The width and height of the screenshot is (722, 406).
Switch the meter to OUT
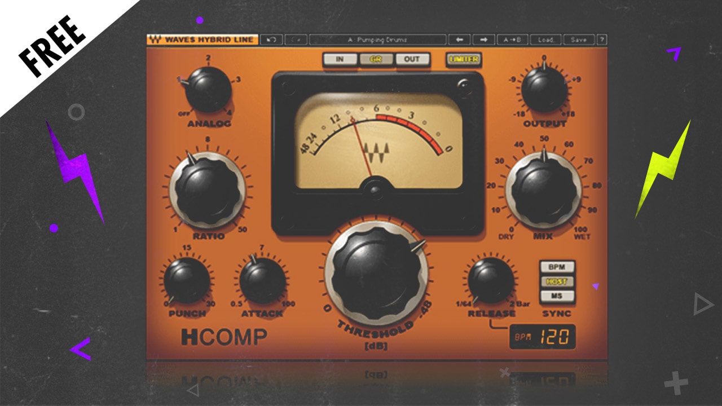click(x=412, y=59)
